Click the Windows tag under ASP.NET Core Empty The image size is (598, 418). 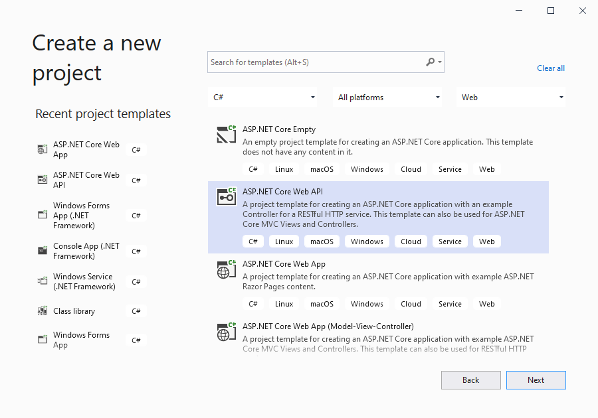[x=367, y=169]
